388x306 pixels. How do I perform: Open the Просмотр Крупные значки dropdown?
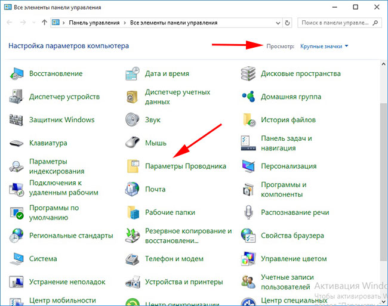tap(324, 46)
